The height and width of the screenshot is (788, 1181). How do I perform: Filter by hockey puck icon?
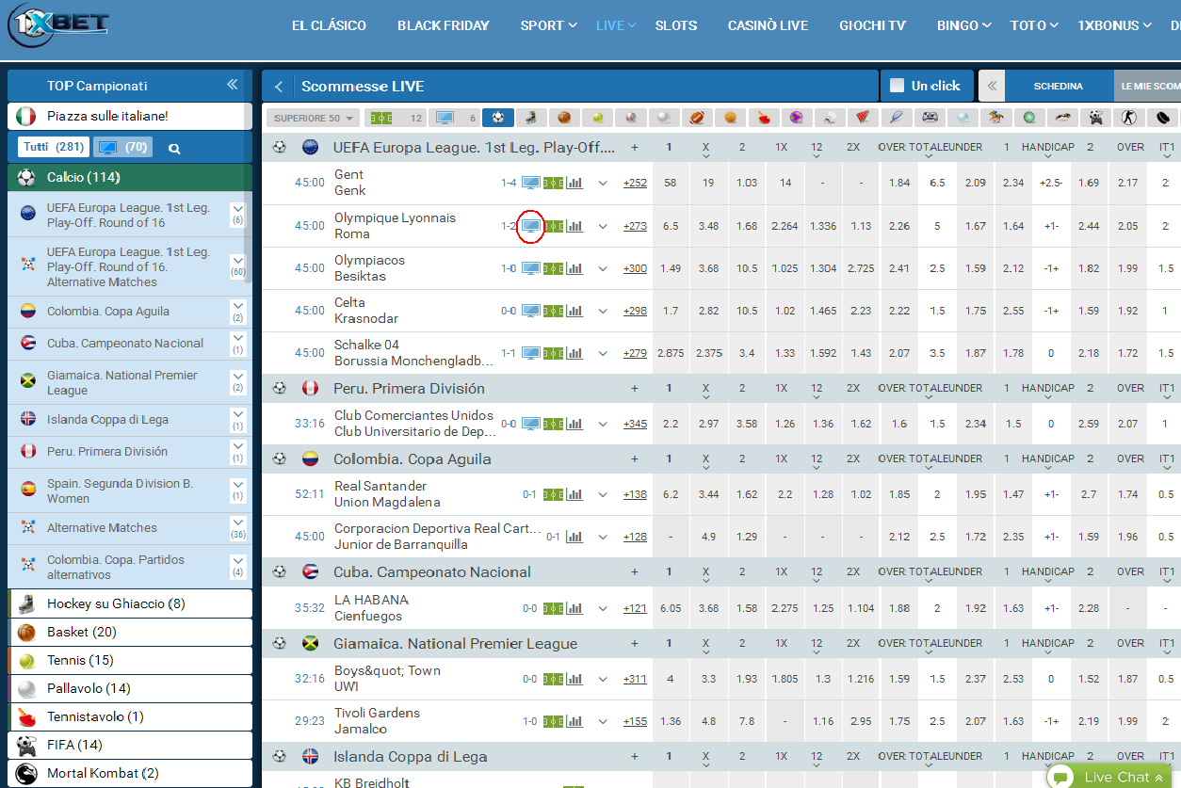coord(1162,118)
